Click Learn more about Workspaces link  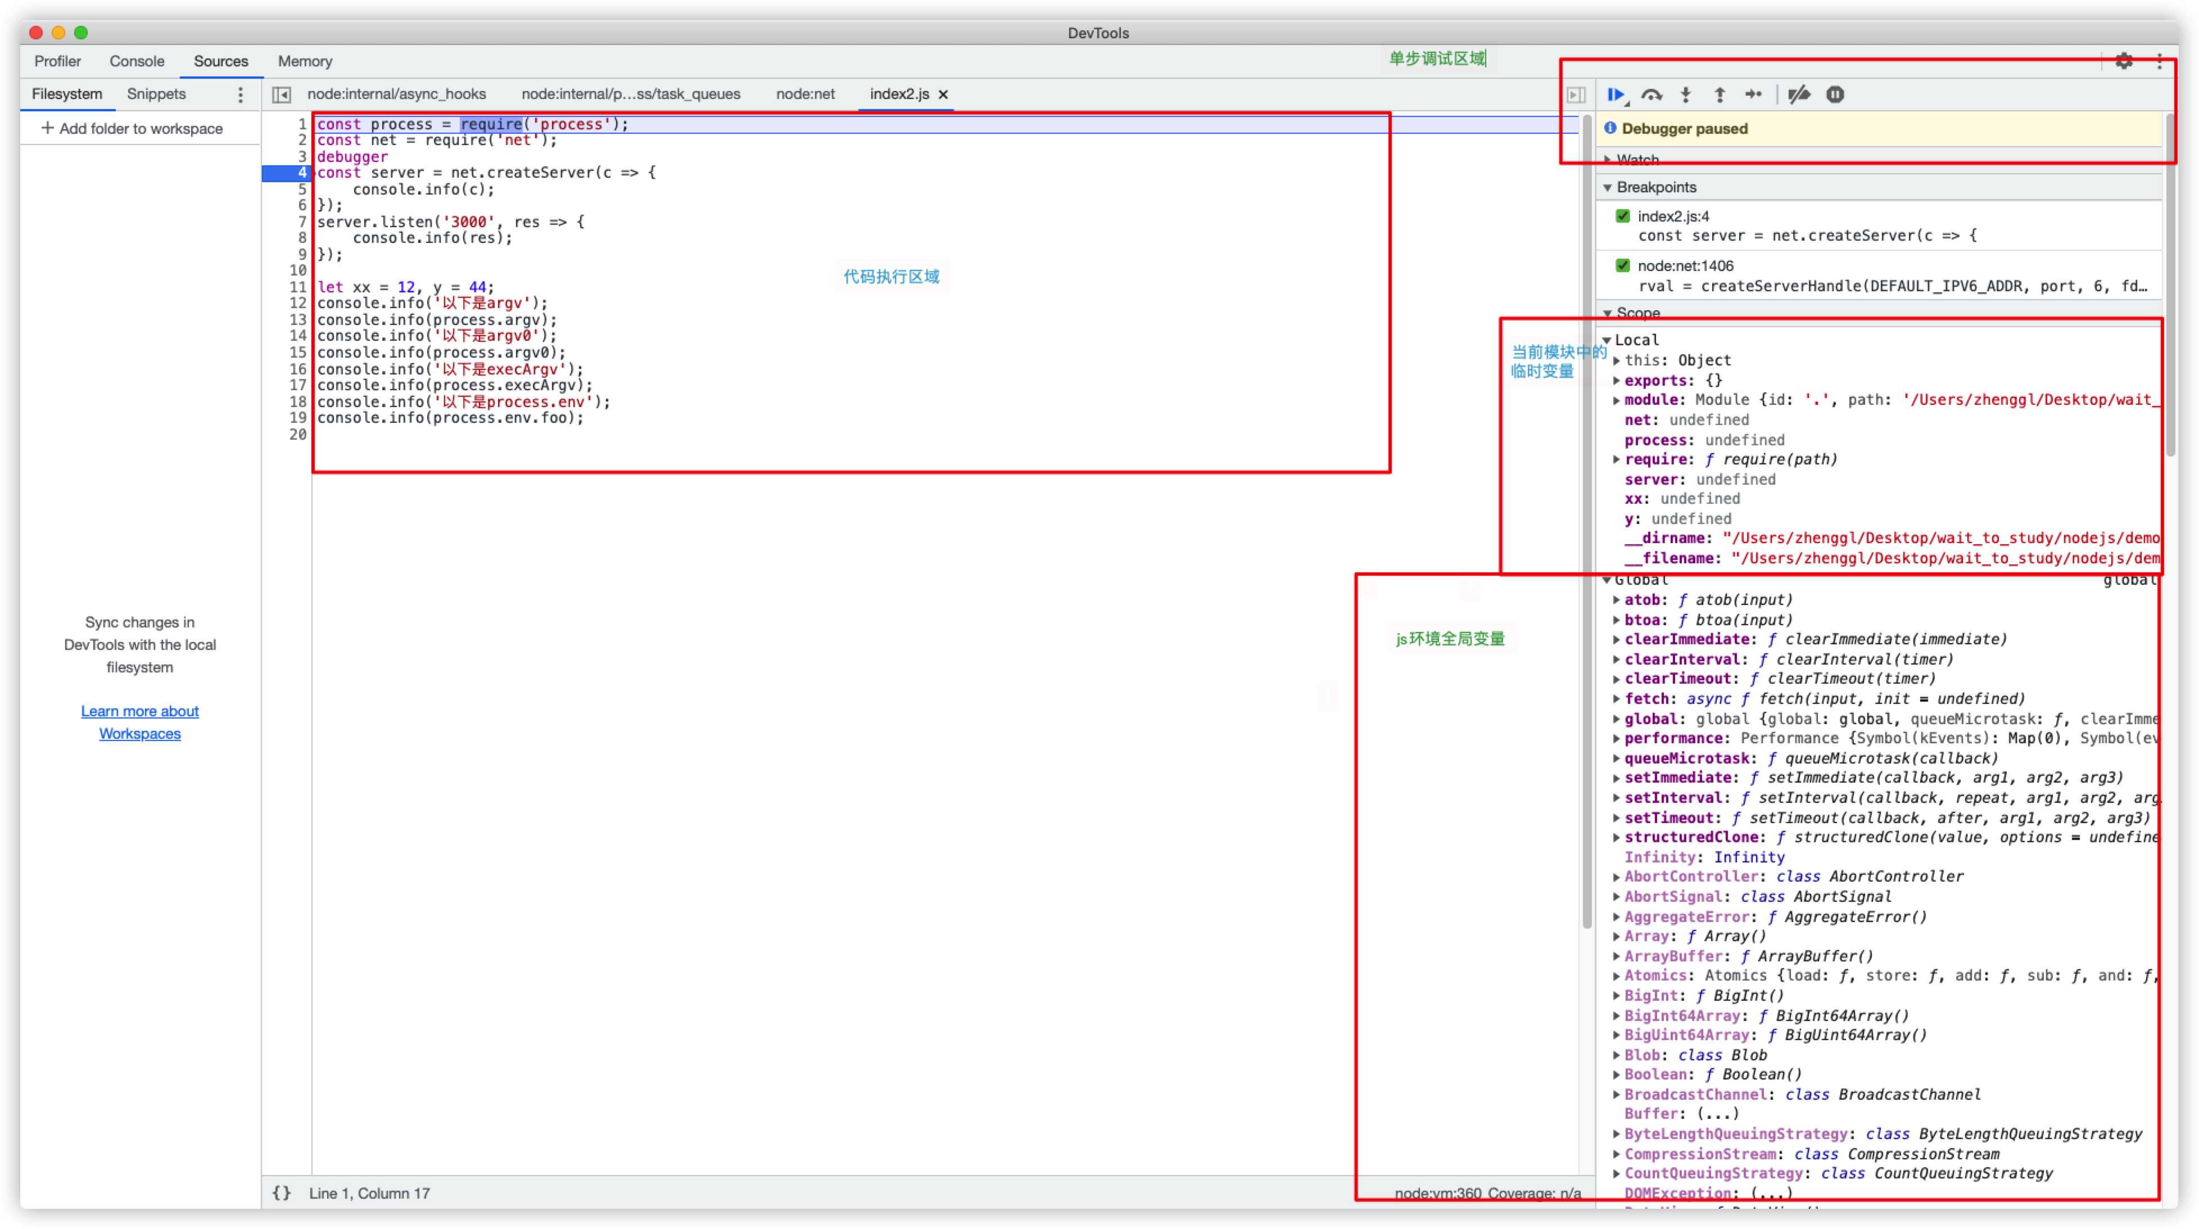pos(139,722)
